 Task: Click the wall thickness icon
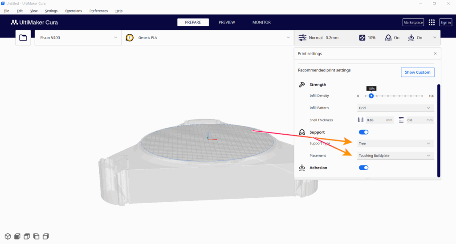[361, 120]
